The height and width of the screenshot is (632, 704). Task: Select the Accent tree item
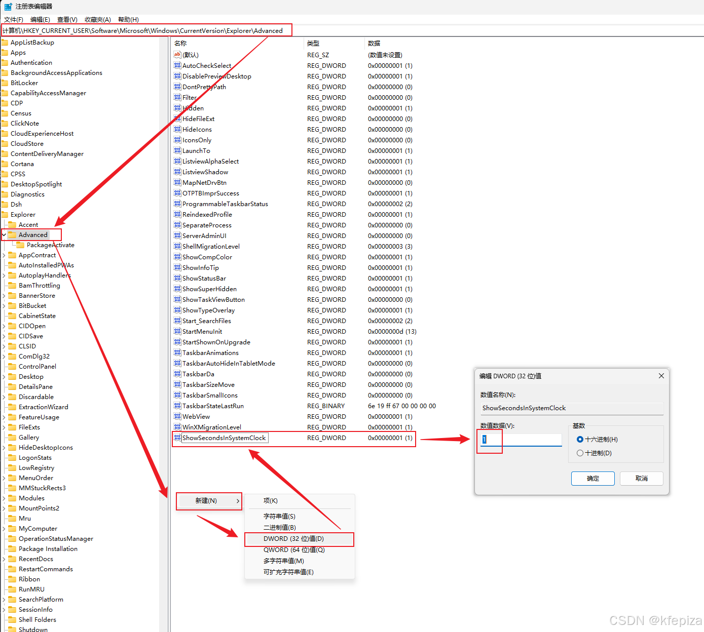(x=28, y=225)
